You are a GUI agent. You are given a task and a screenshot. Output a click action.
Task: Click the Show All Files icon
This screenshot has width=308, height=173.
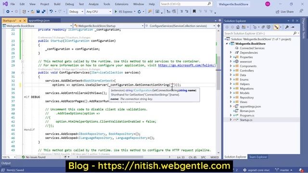[x=269, y=27]
